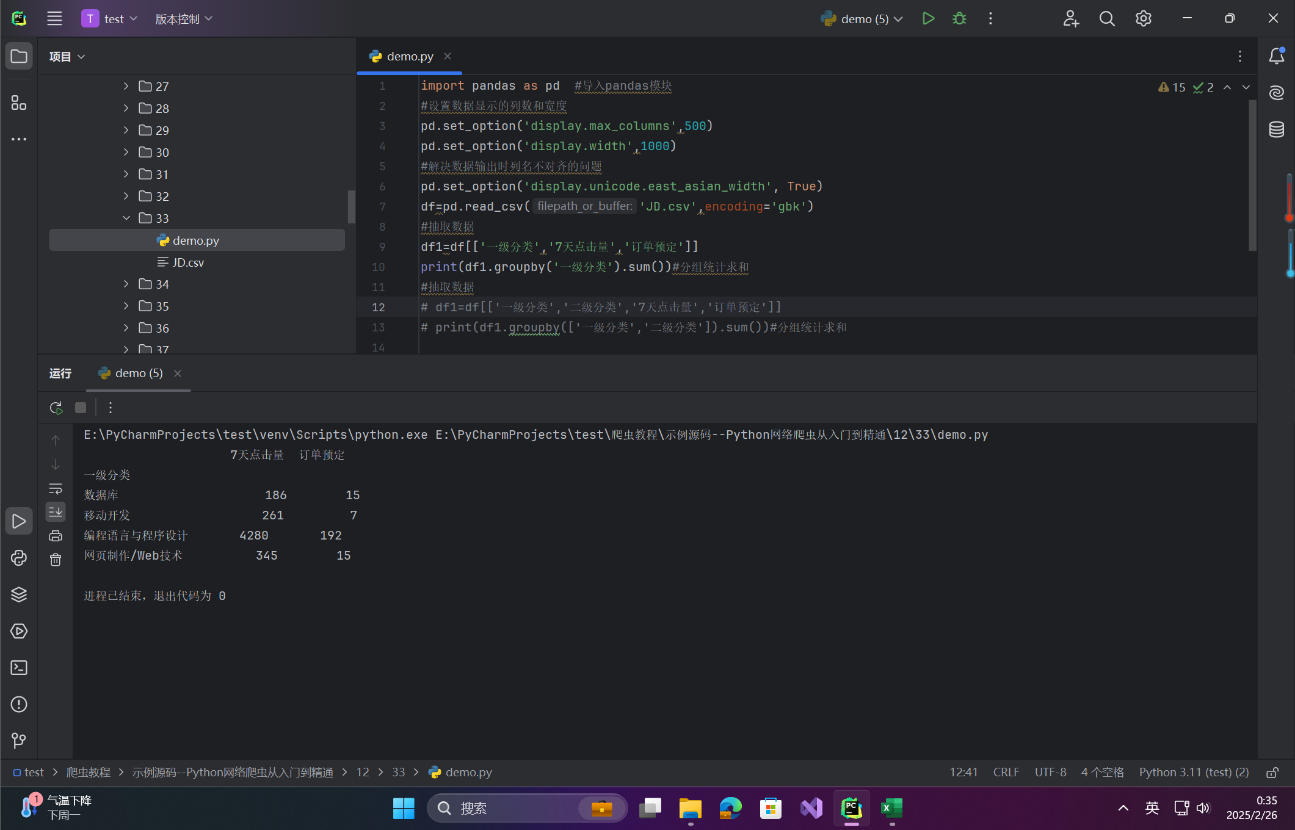Viewport: 1295px width, 830px height.
Task: Run demo (5) with green play button
Action: [928, 18]
